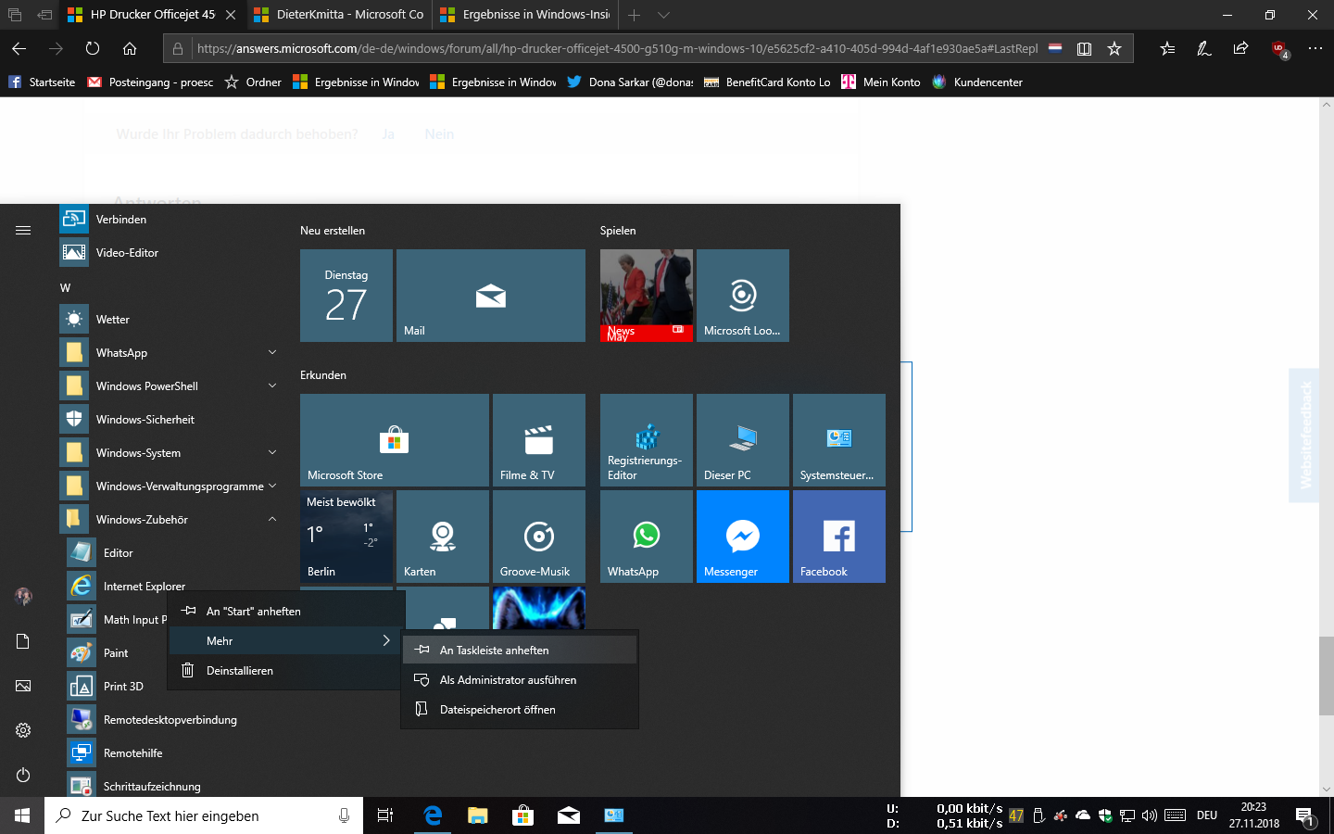
Task: Collapse the Windows-Zubehör folder chevron
Action: (x=272, y=519)
